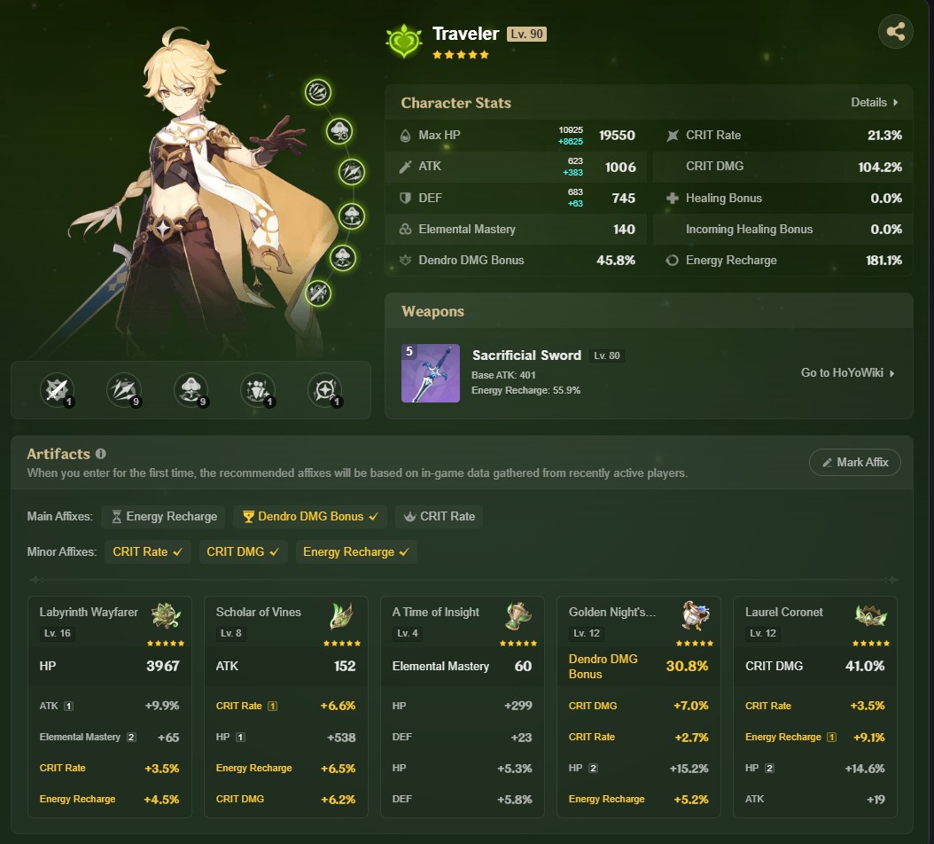Click the Traveler character name

[466, 34]
